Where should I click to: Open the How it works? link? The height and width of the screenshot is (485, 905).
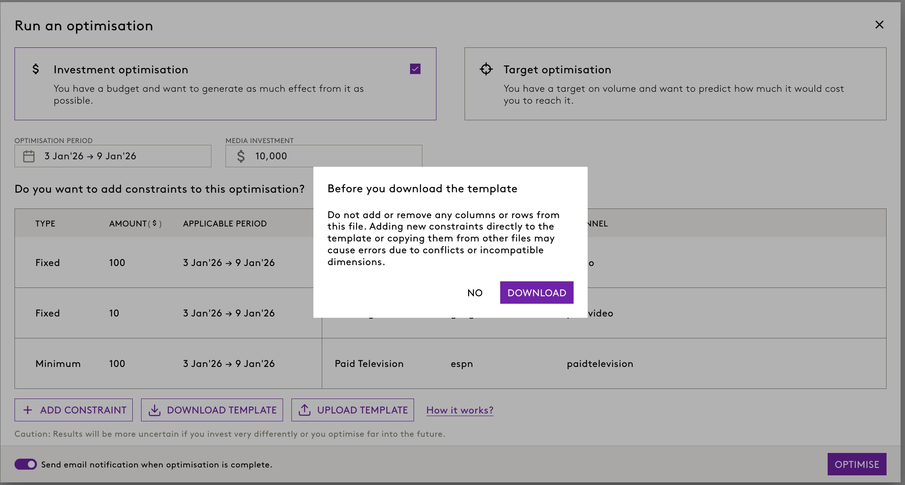[x=459, y=410]
